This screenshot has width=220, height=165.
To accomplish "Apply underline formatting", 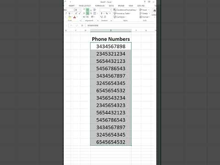I will point(69,13).
